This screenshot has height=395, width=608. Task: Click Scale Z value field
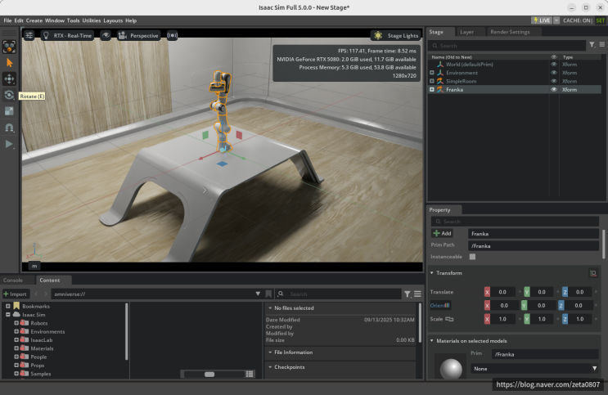[579, 319]
